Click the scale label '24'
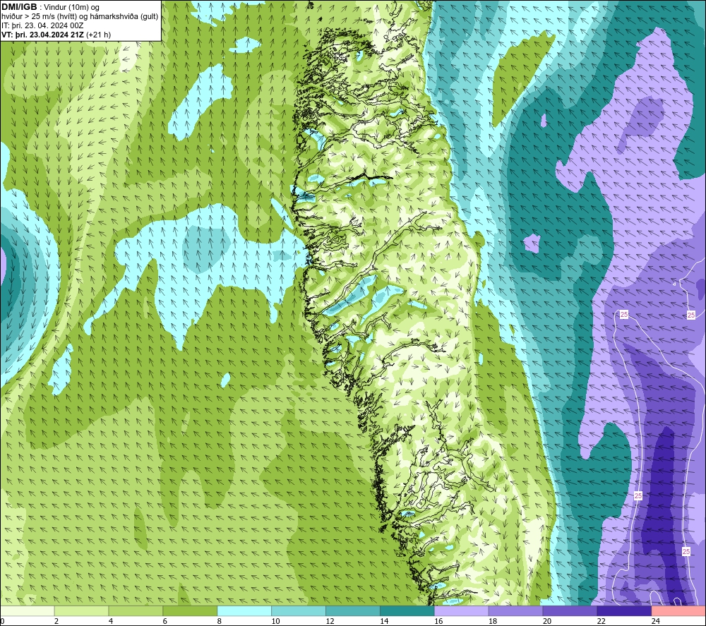 coord(656,621)
